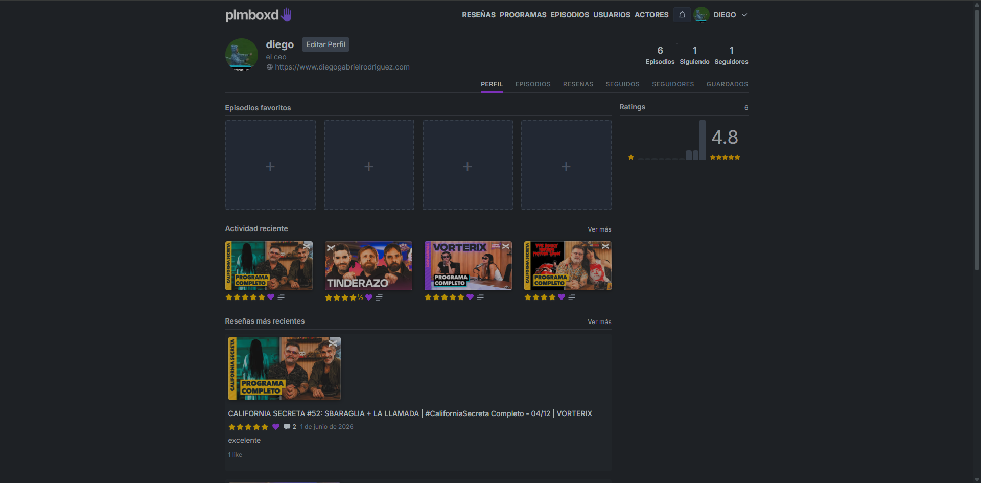The width and height of the screenshot is (981, 483).
Task: Open the diegogabrielrodriguez.com website link
Action: point(342,67)
